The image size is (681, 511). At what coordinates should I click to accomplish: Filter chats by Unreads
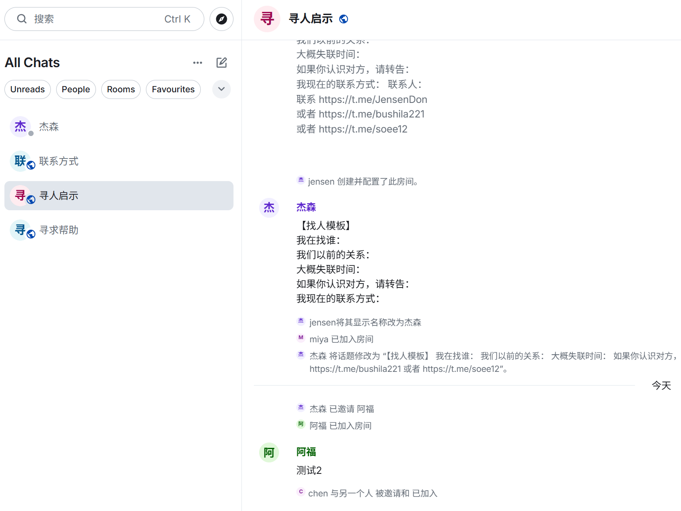click(x=27, y=89)
